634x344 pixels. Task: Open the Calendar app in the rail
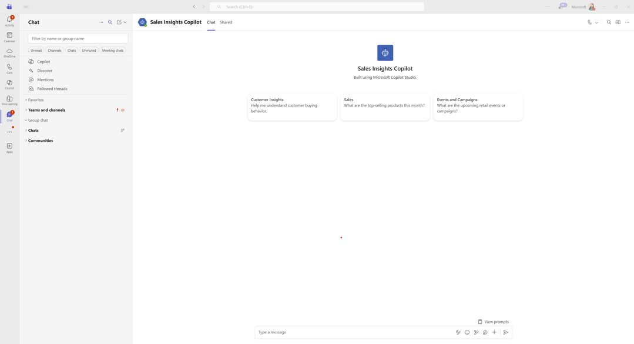pos(9,37)
